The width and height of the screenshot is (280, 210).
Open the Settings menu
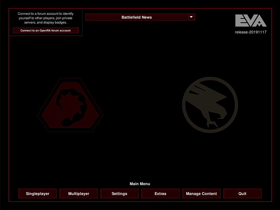(x=120, y=194)
